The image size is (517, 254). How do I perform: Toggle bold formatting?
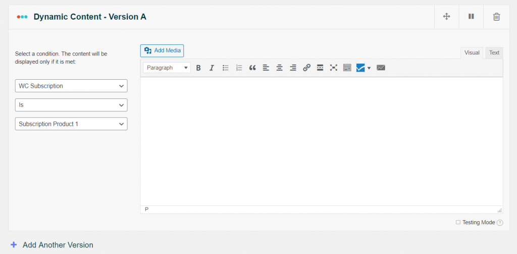pyautogui.click(x=198, y=68)
